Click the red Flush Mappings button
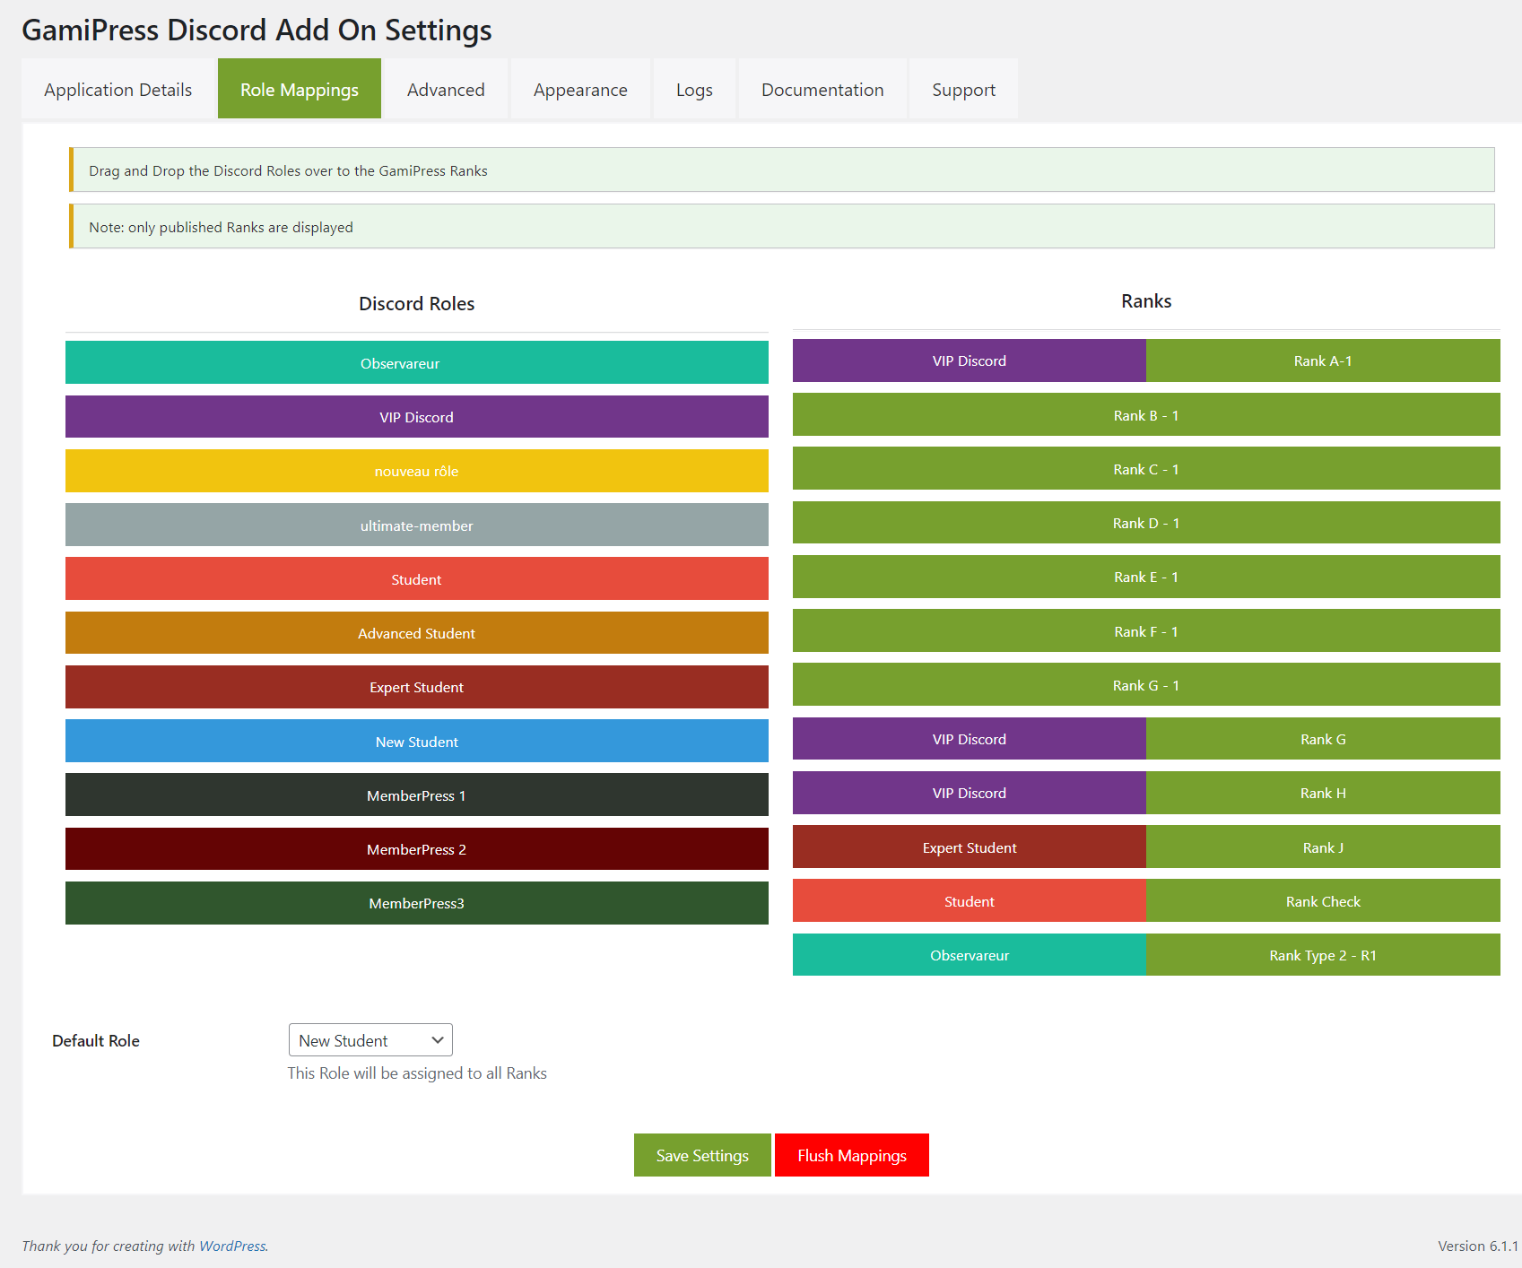This screenshot has width=1522, height=1268. pyautogui.click(x=852, y=1155)
